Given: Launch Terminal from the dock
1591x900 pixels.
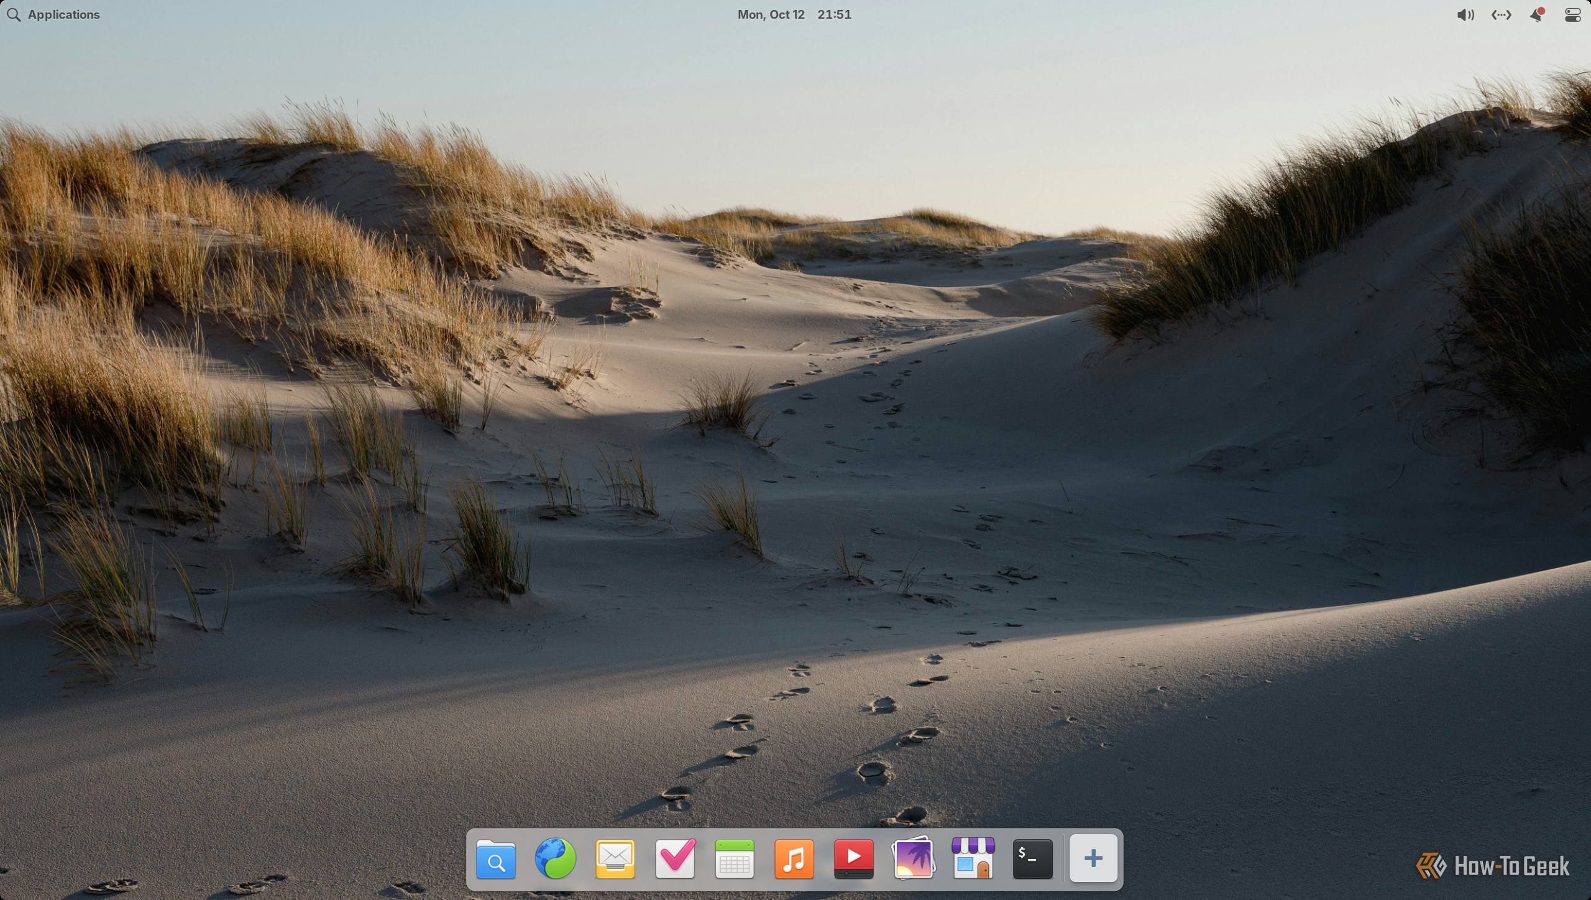Looking at the screenshot, I should [1033, 859].
